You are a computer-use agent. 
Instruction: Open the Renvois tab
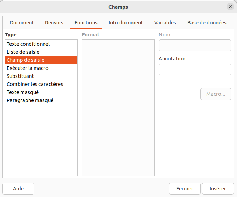[x=54, y=23]
